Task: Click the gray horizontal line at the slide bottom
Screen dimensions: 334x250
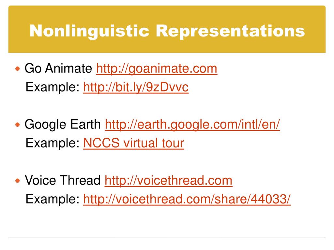Action: (x=167, y=238)
